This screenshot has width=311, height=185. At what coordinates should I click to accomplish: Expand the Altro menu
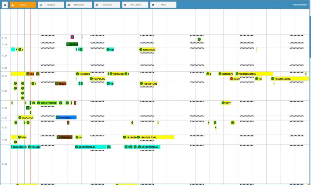click(x=163, y=5)
